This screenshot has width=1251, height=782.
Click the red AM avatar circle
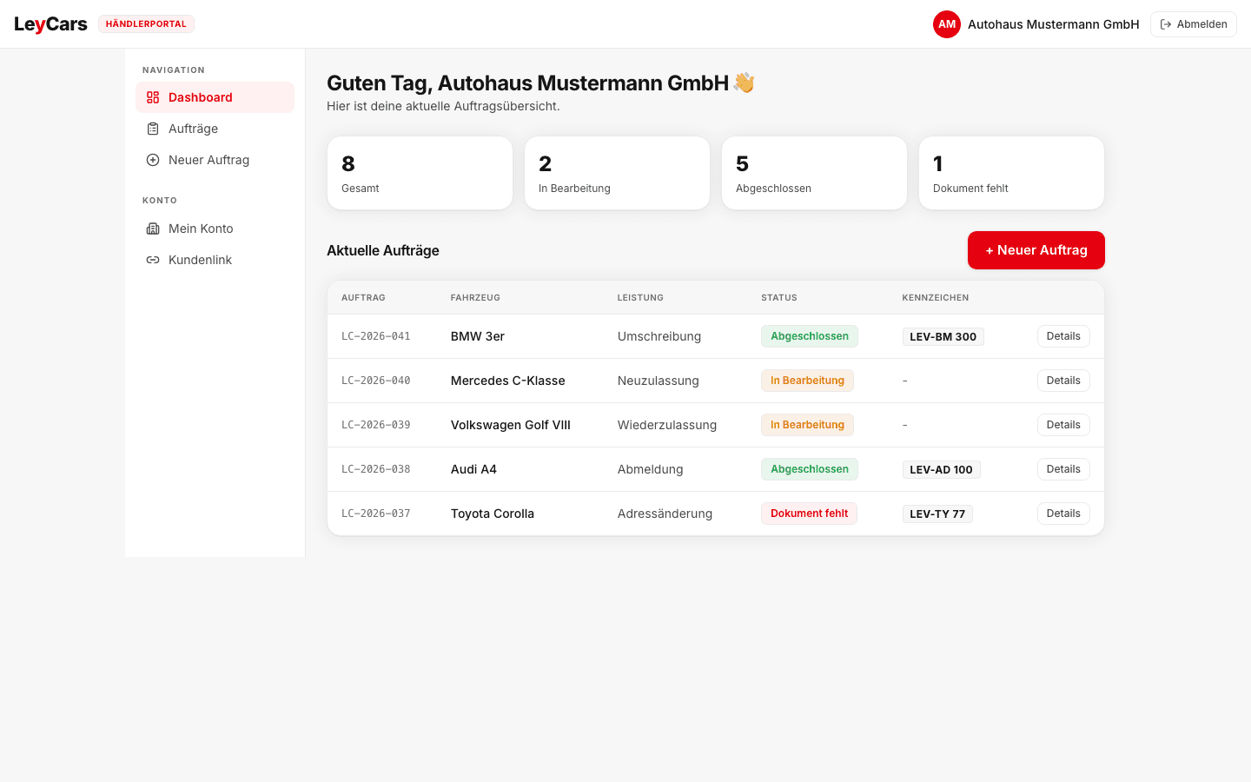[x=947, y=24]
